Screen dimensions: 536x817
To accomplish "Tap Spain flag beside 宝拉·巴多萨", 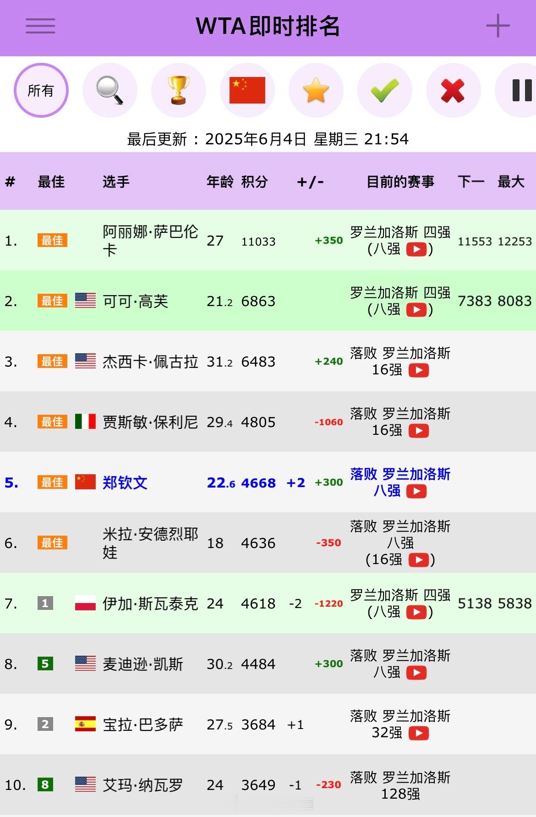I will (85, 724).
